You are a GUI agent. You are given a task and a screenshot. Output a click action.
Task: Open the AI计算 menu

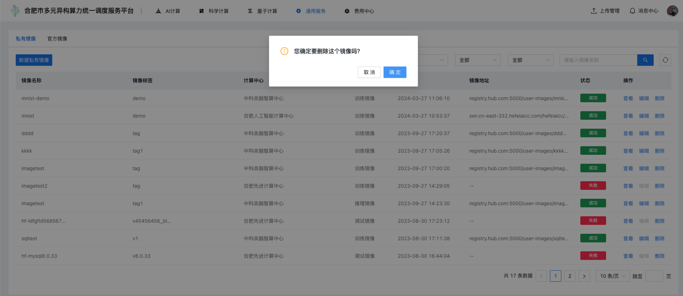(168, 11)
